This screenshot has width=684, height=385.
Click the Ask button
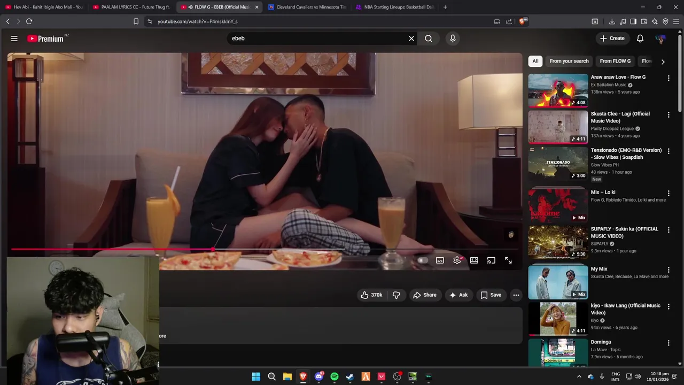[458, 295]
